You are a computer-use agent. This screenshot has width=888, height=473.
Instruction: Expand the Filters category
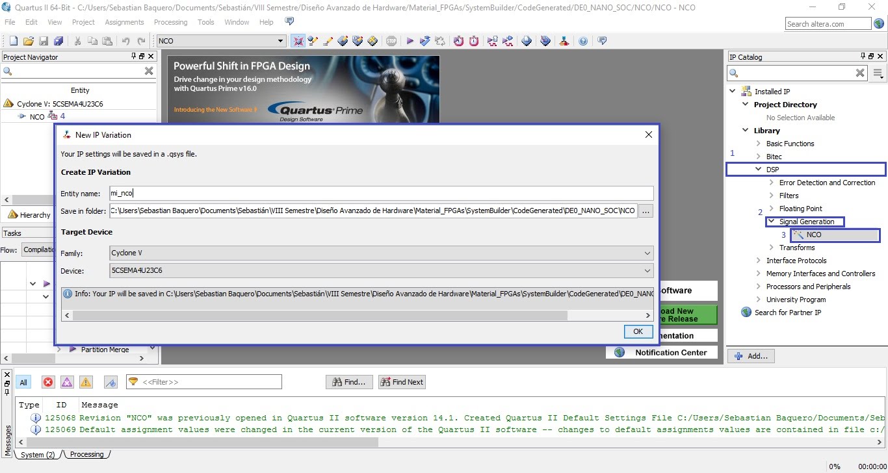tap(772, 196)
